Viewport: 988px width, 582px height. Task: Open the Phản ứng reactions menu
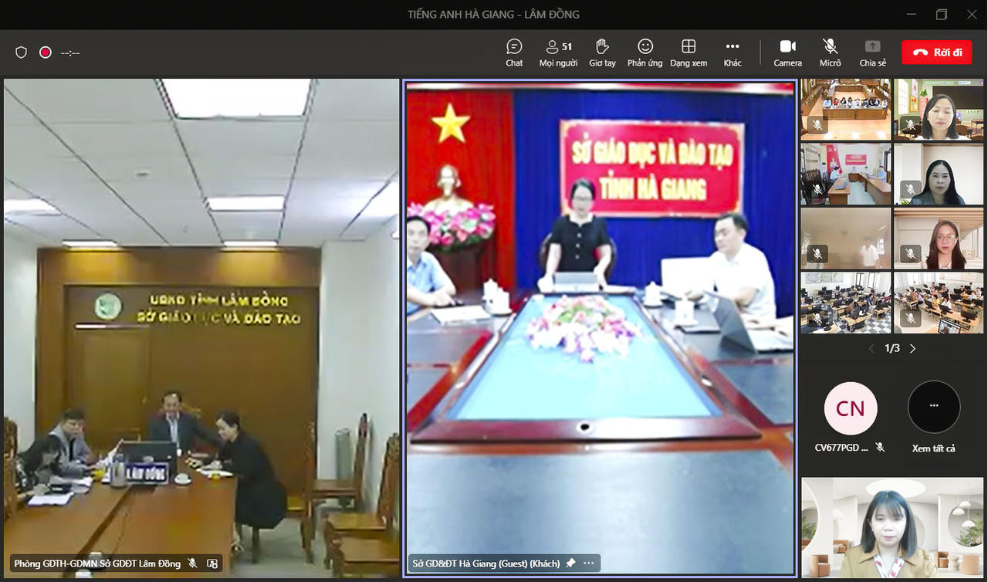645,52
